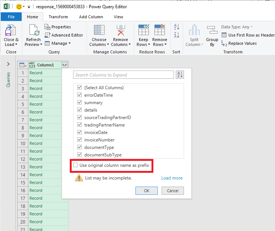
Task: Click Replace Values in Transform group
Action: tap(239, 43)
